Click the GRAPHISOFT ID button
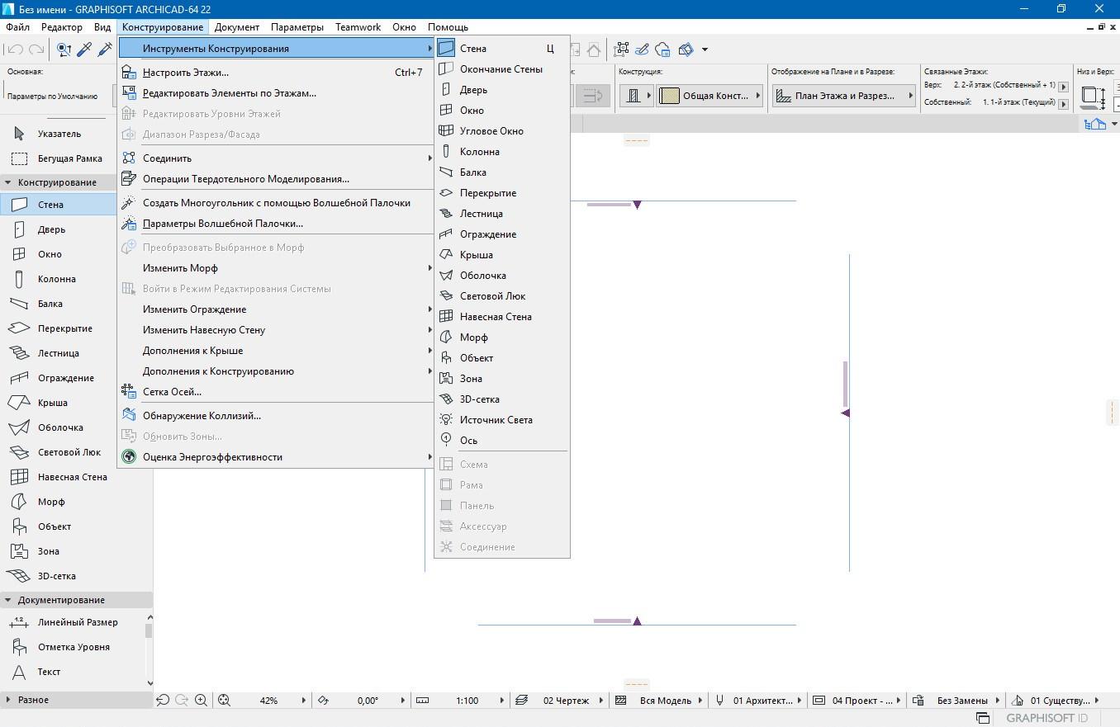Screen dimensions: 1120x727 1046,718
